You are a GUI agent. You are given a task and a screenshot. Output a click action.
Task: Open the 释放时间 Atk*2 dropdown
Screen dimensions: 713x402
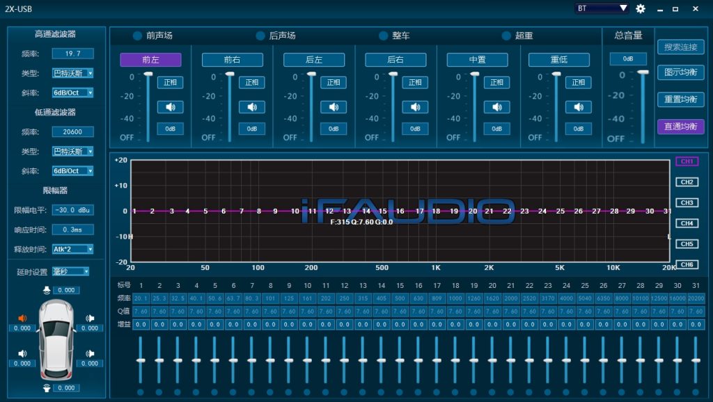click(72, 249)
